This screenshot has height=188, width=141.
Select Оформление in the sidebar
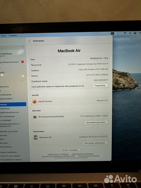(x=5, y=109)
